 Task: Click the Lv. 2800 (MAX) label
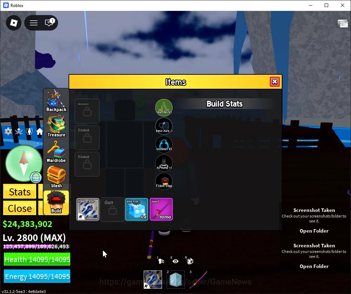34,238
